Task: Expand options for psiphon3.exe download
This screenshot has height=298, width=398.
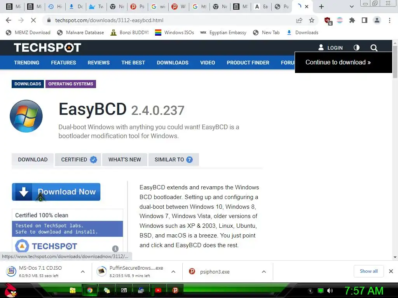Action: (264, 272)
